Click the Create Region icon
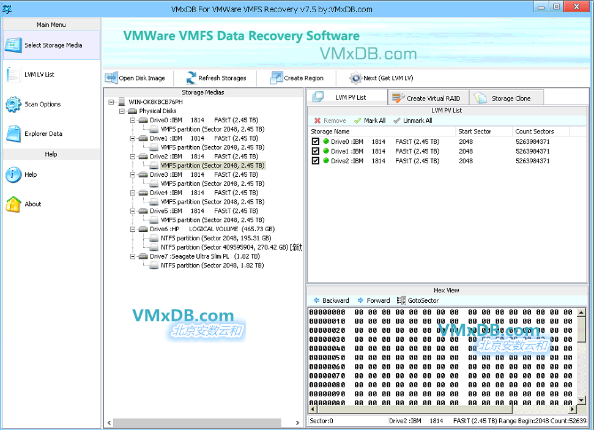This screenshot has height=430, width=594. point(276,78)
